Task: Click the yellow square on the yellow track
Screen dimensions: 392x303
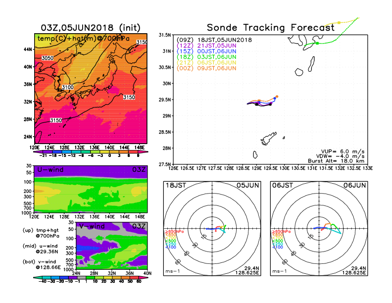Action: (x=339, y=23)
